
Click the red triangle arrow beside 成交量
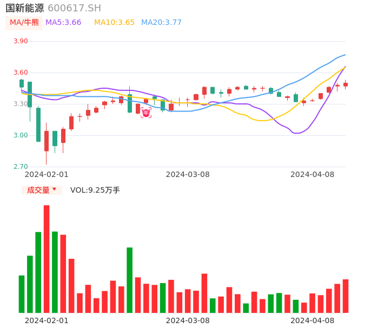pos(54,189)
